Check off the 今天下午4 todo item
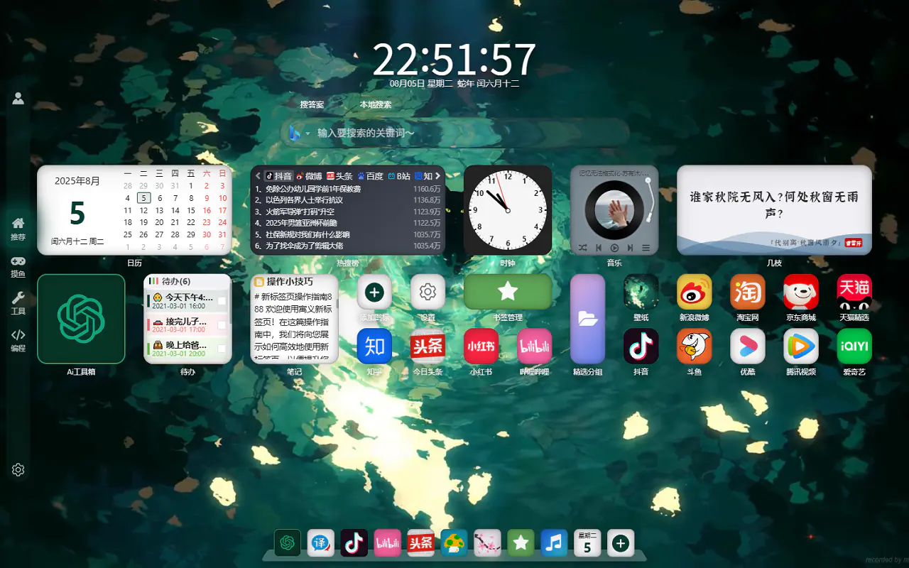 pyautogui.click(x=222, y=301)
